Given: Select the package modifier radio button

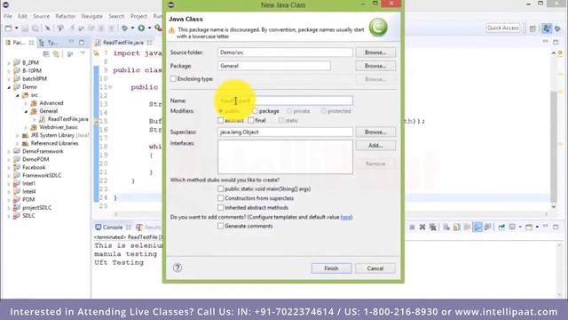Looking at the screenshot, I should click(255, 111).
